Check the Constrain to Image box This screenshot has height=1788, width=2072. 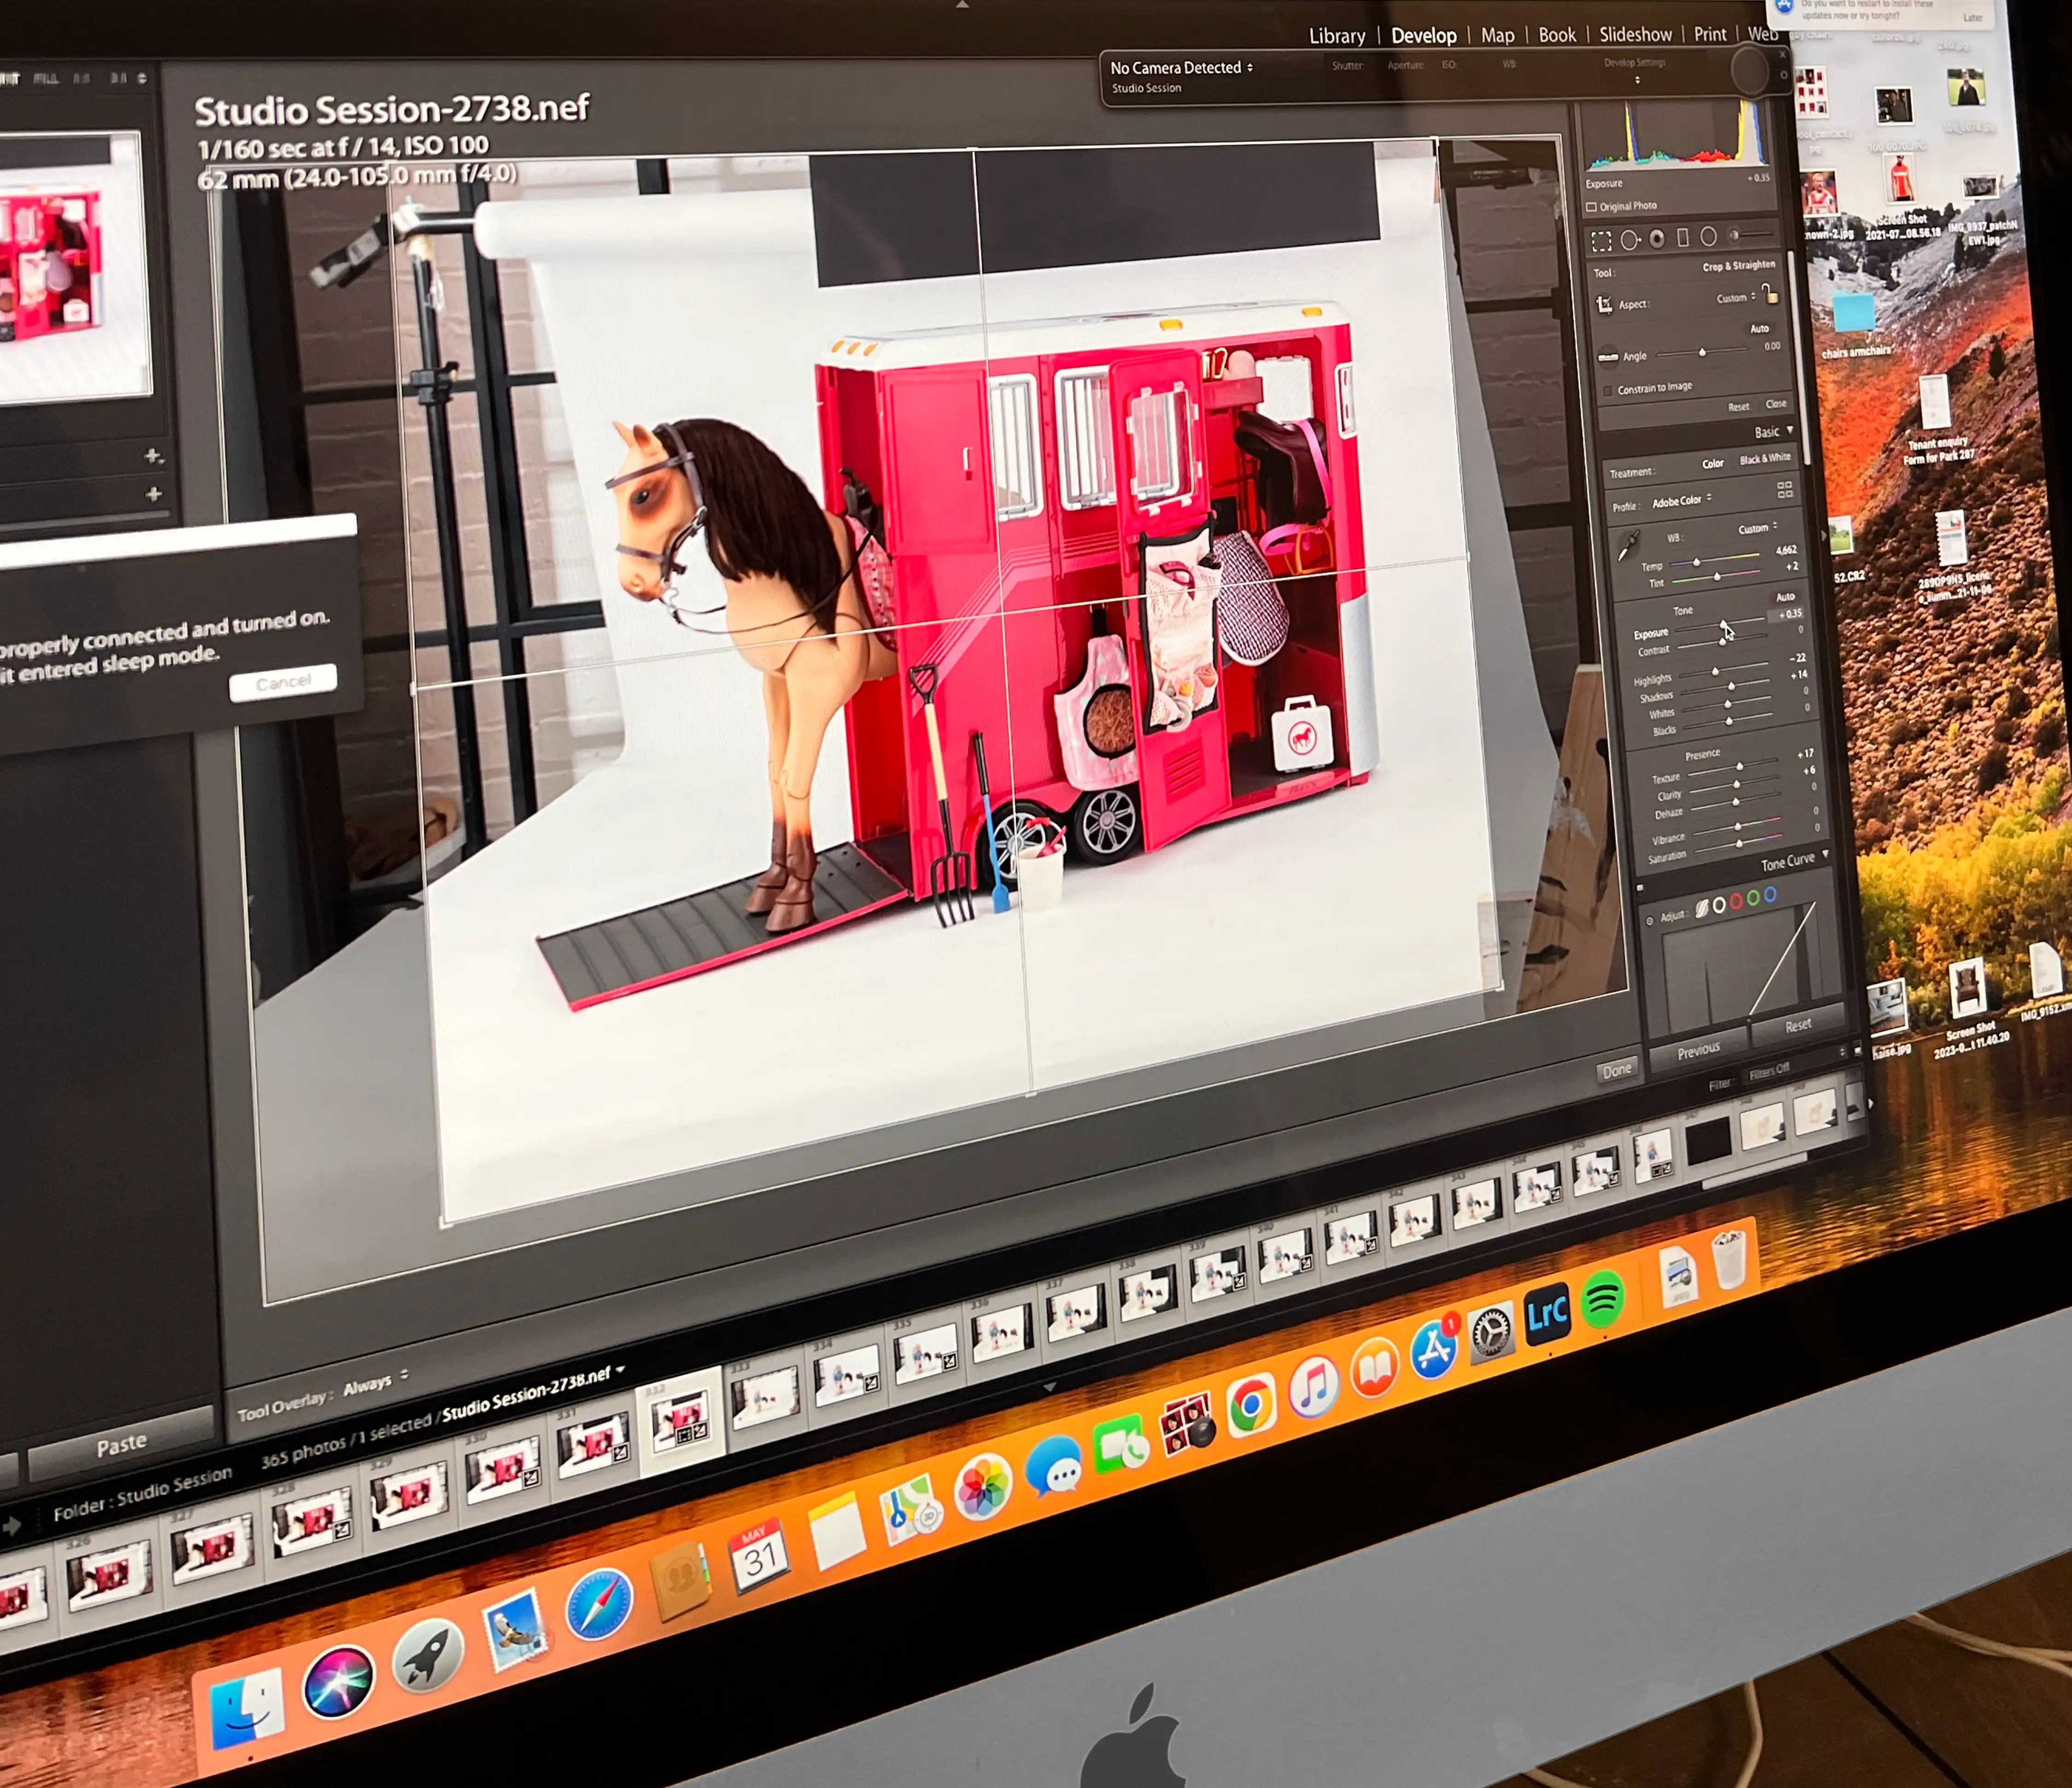coord(1608,390)
